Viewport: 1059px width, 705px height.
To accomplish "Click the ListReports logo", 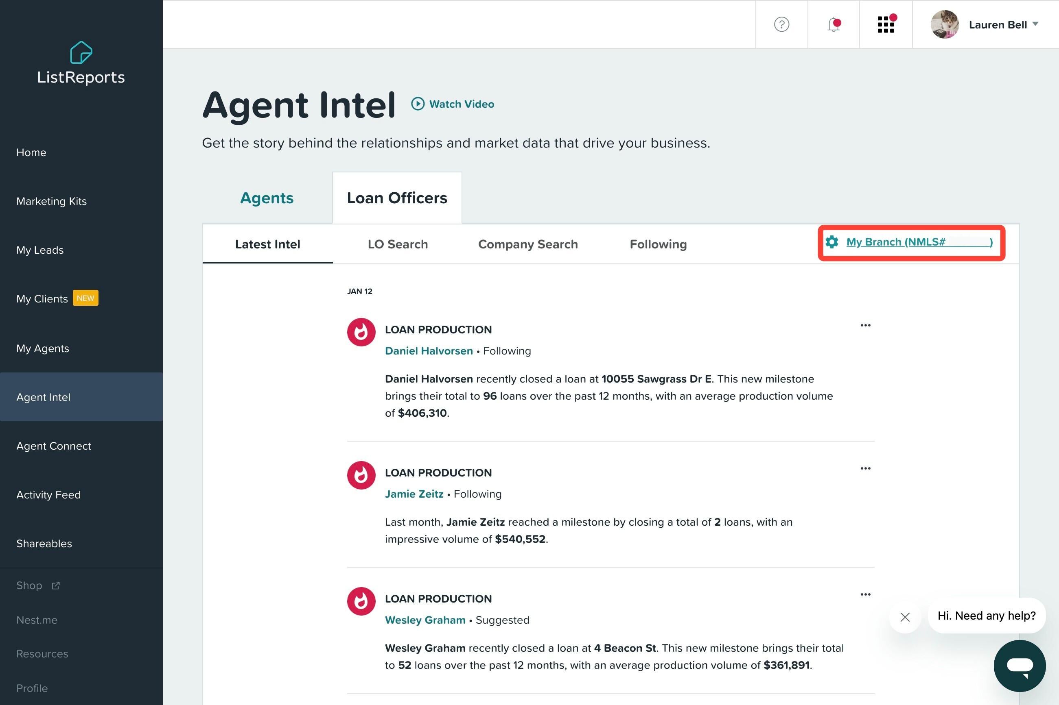I will 81,63.
